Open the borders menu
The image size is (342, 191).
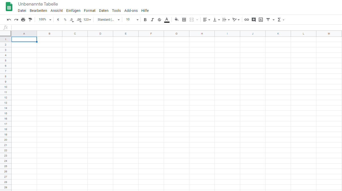click(184, 20)
